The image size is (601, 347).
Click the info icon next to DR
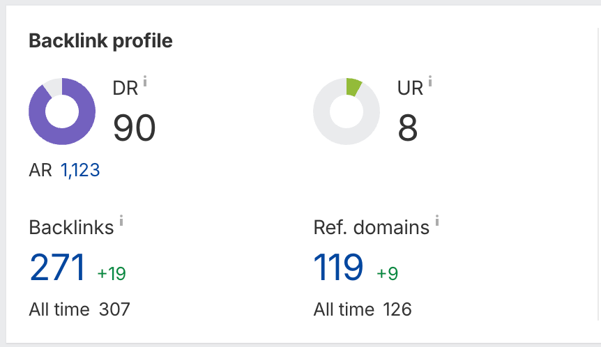(x=146, y=82)
